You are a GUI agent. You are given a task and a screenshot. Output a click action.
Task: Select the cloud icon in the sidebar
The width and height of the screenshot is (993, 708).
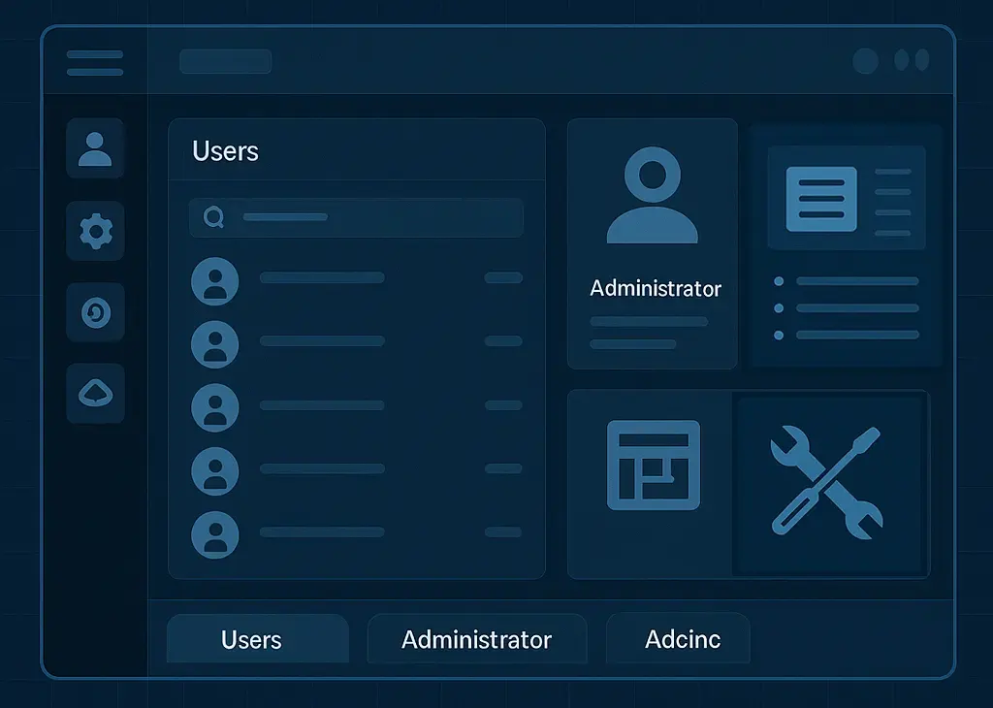pyautogui.click(x=95, y=394)
